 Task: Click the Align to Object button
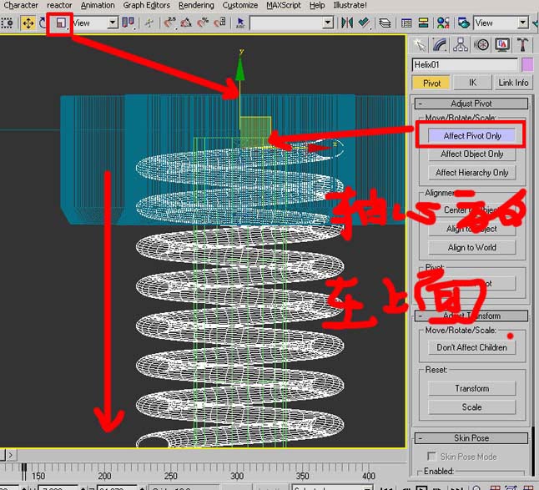(x=472, y=229)
